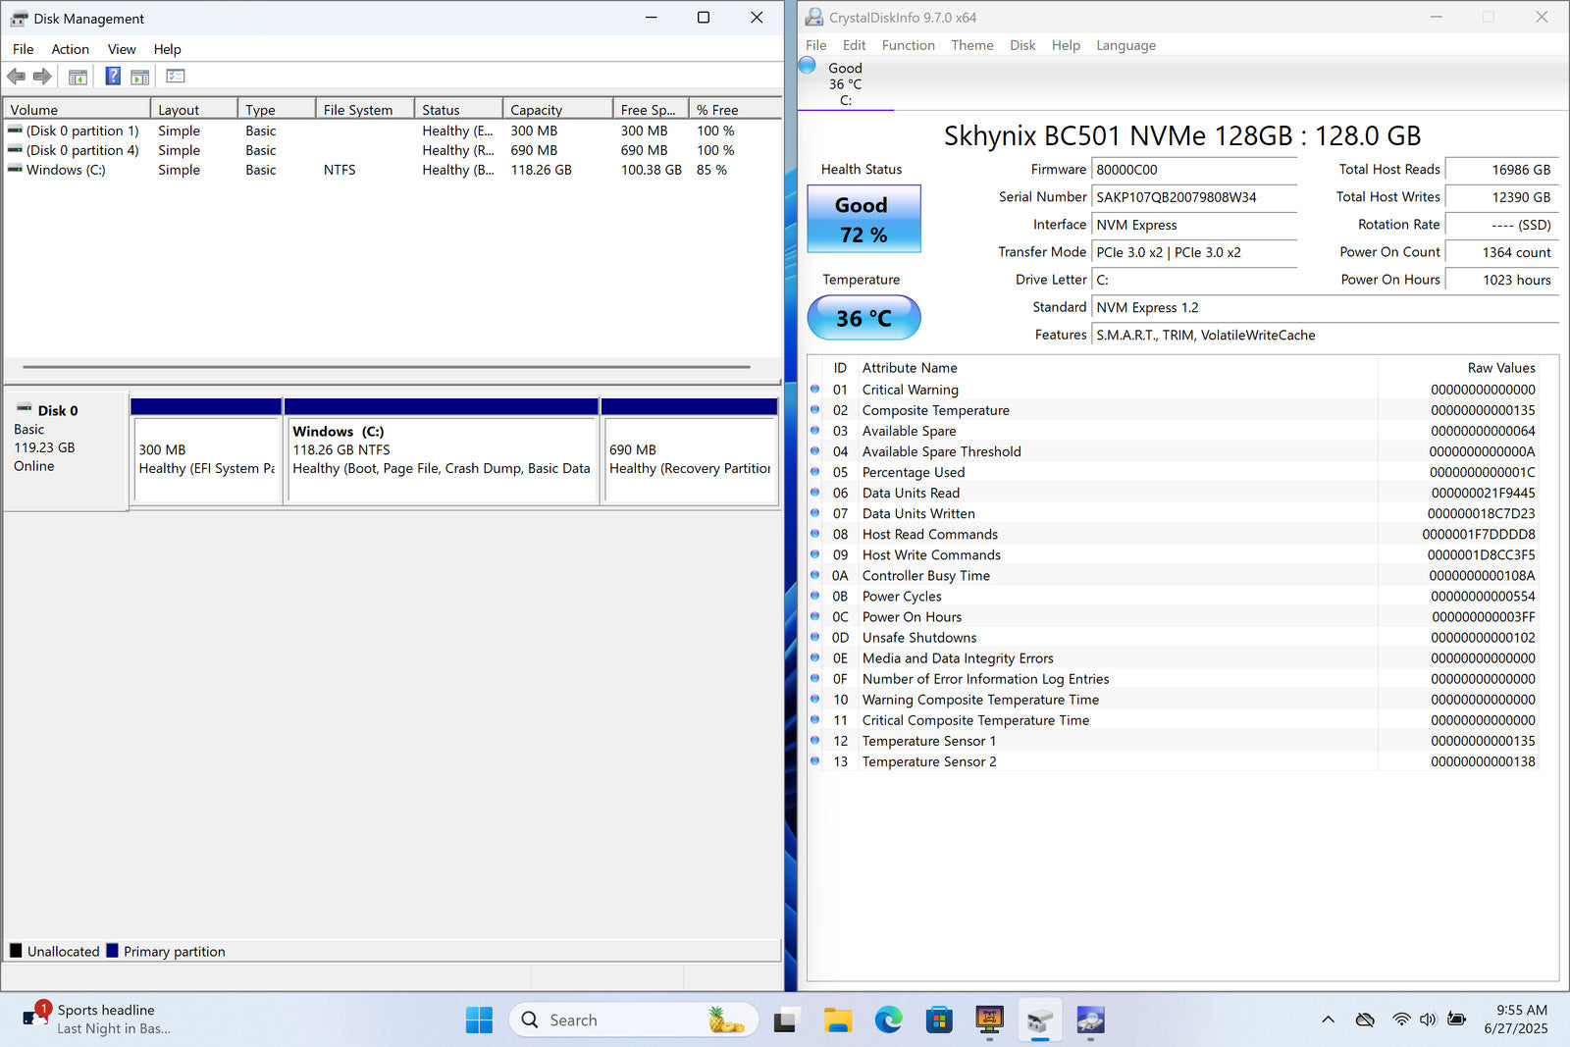Open the monitor-shaped app icon on taskbar

[989, 1021]
